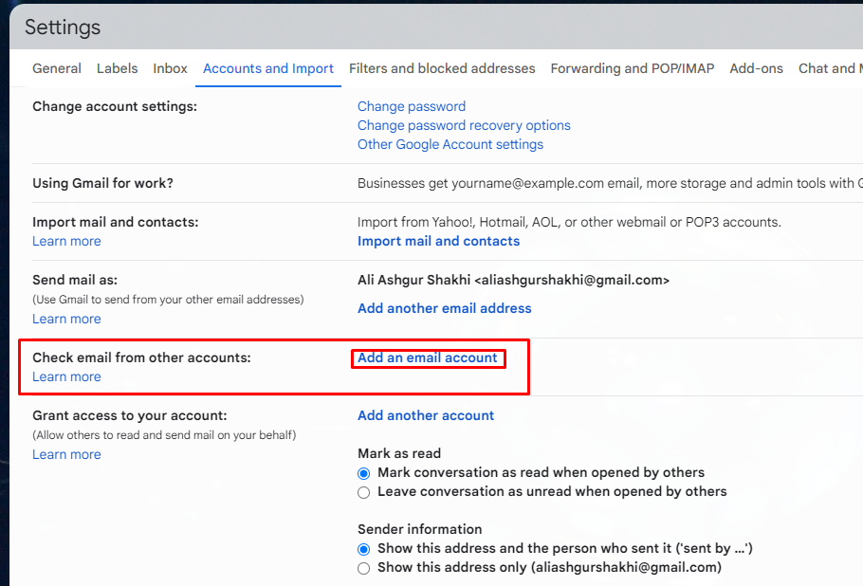This screenshot has width=863, height=586.
Task: Click Add another account link
Action: click(x=426, y=415)
